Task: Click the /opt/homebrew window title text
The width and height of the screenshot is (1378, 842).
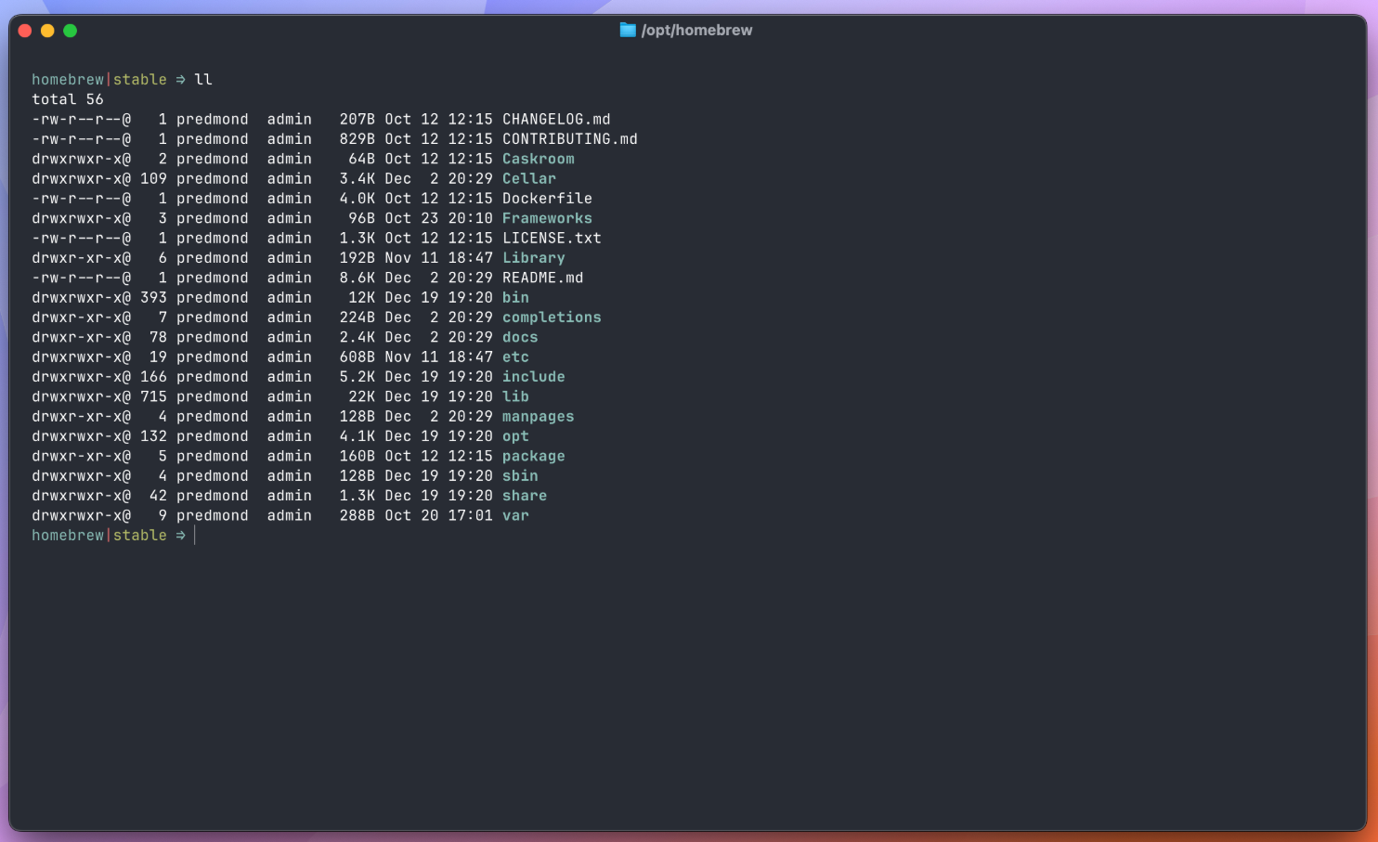Action: (696, 31)
